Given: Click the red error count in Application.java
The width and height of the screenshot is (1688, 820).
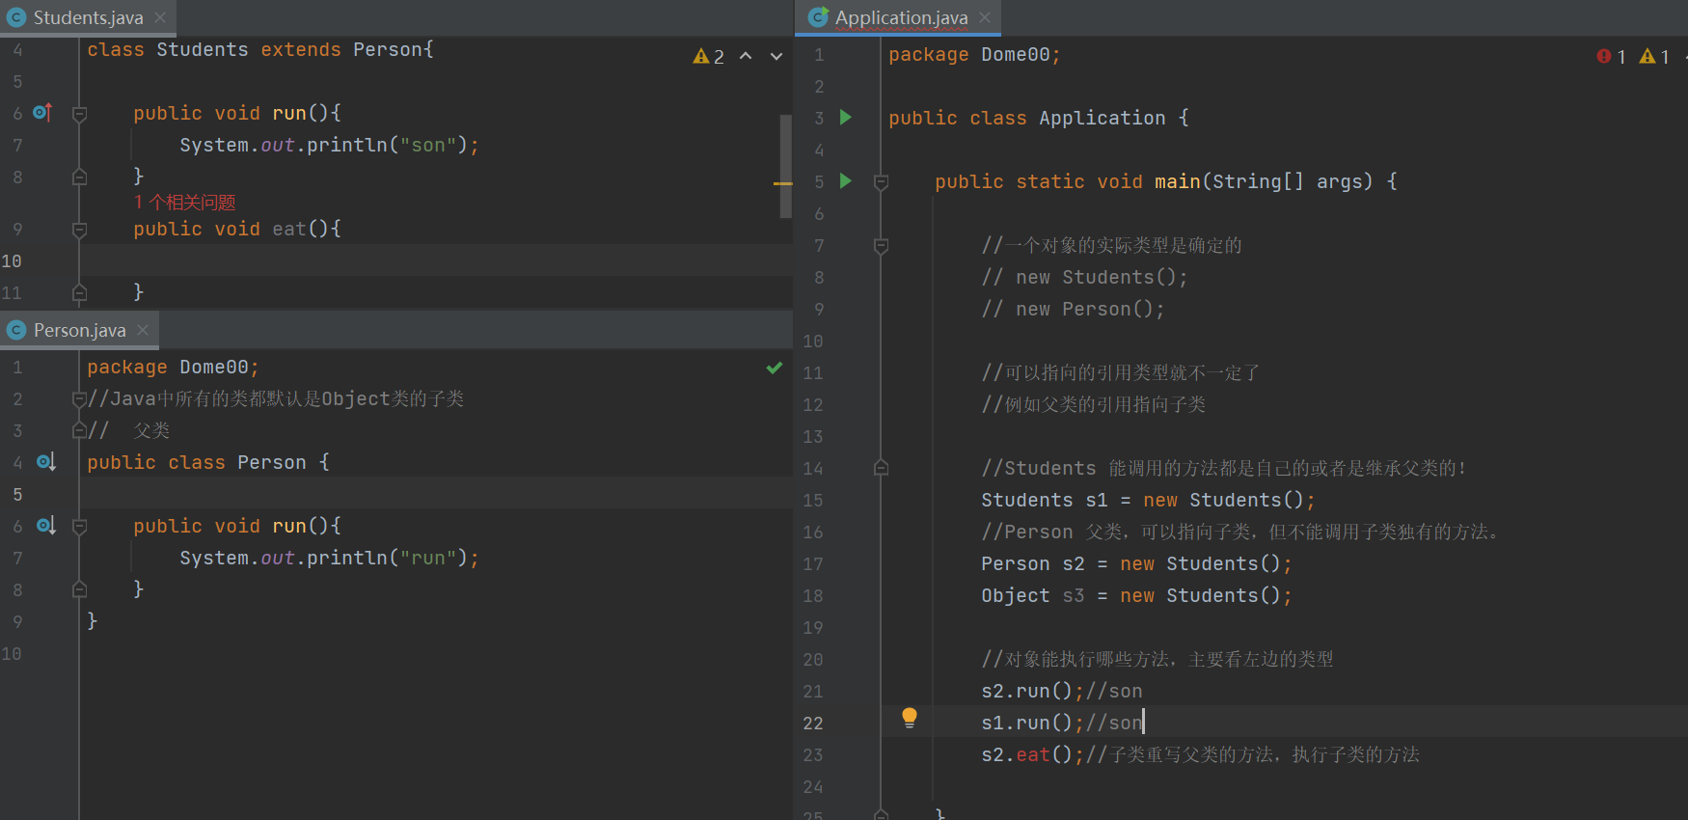Looking at the screenshot, I should [x=1611, y=57].
